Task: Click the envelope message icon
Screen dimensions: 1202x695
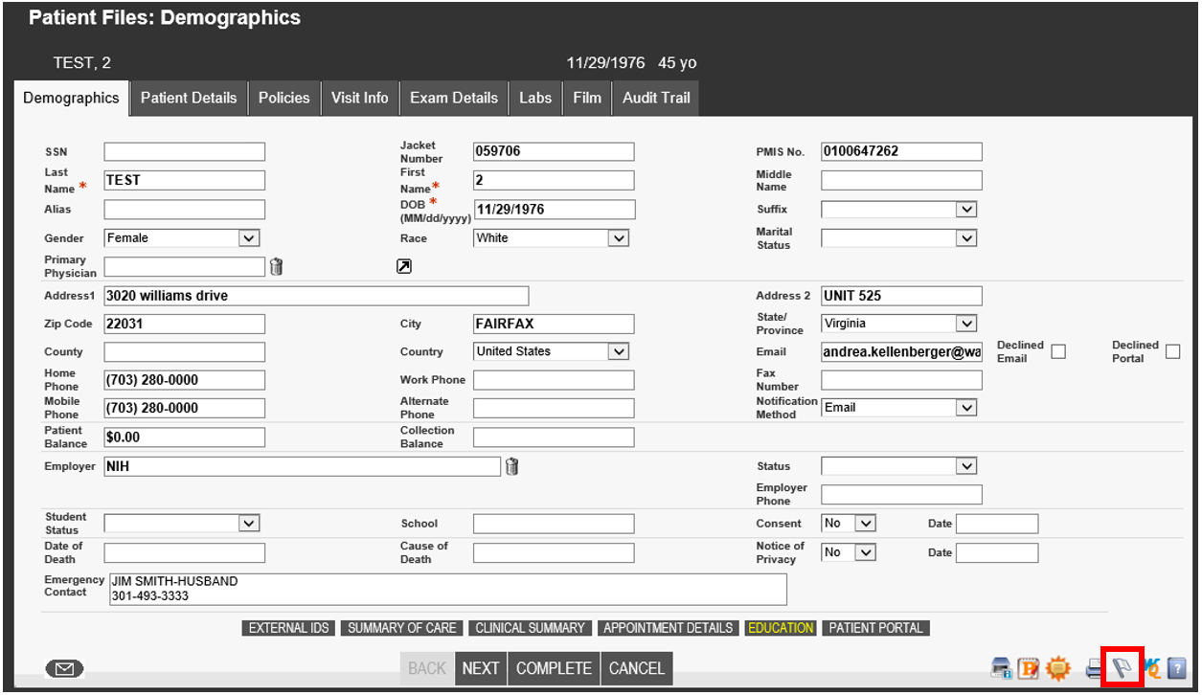Action: tap(64, 668)
